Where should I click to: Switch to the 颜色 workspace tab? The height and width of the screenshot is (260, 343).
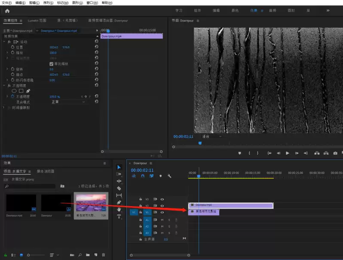coord(235,10)
